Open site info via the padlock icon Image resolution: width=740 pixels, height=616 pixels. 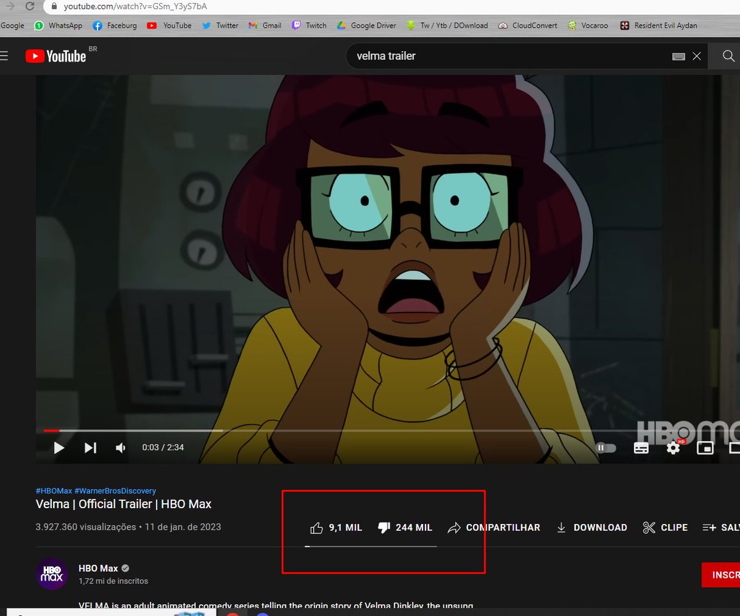click(x=54, y=6)
